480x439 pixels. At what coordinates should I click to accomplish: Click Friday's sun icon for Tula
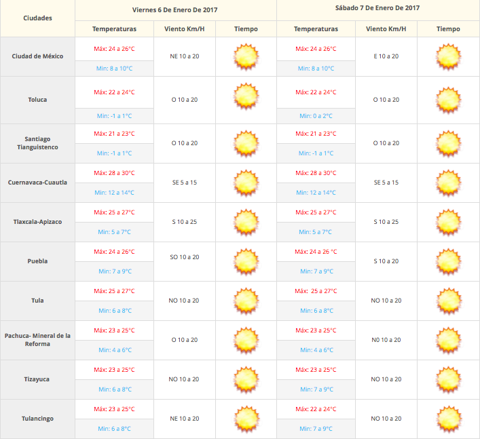(x=246, y=301)
